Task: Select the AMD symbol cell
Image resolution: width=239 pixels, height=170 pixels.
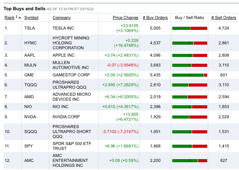Action: click(29, 97)
